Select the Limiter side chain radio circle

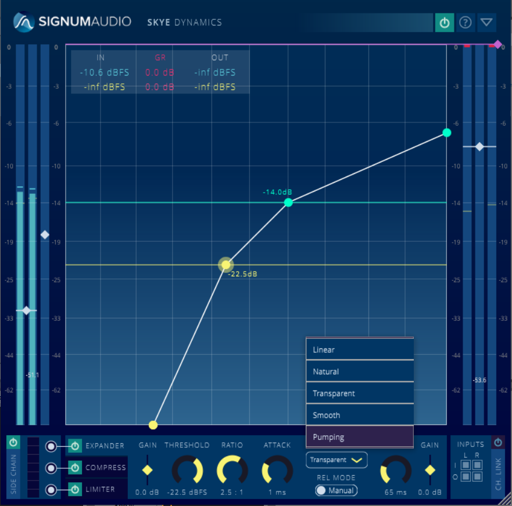click(52, 490)
